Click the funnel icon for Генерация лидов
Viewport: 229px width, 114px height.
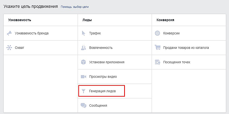[83, 91]
